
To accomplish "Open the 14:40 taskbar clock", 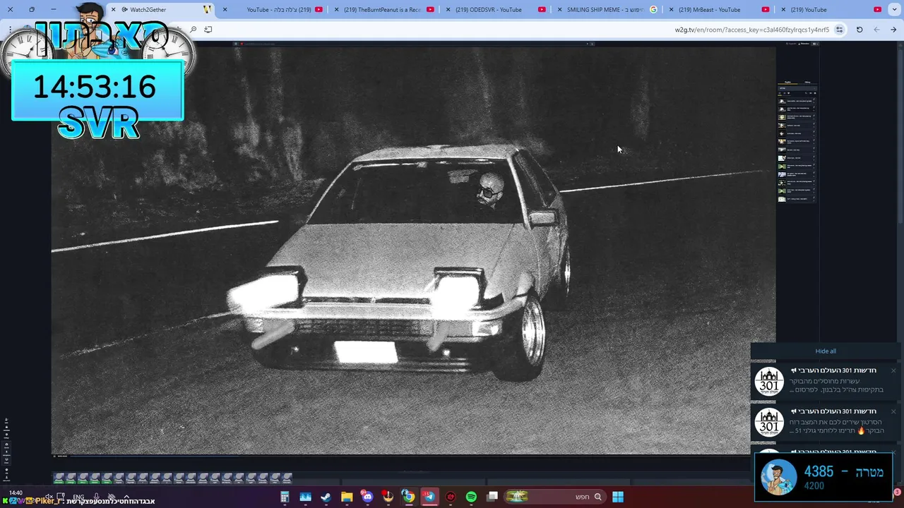I will [x=16, y=493].
